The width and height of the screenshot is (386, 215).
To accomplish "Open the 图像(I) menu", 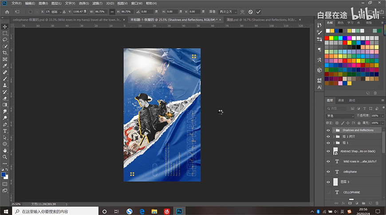I will pos(43,4).
